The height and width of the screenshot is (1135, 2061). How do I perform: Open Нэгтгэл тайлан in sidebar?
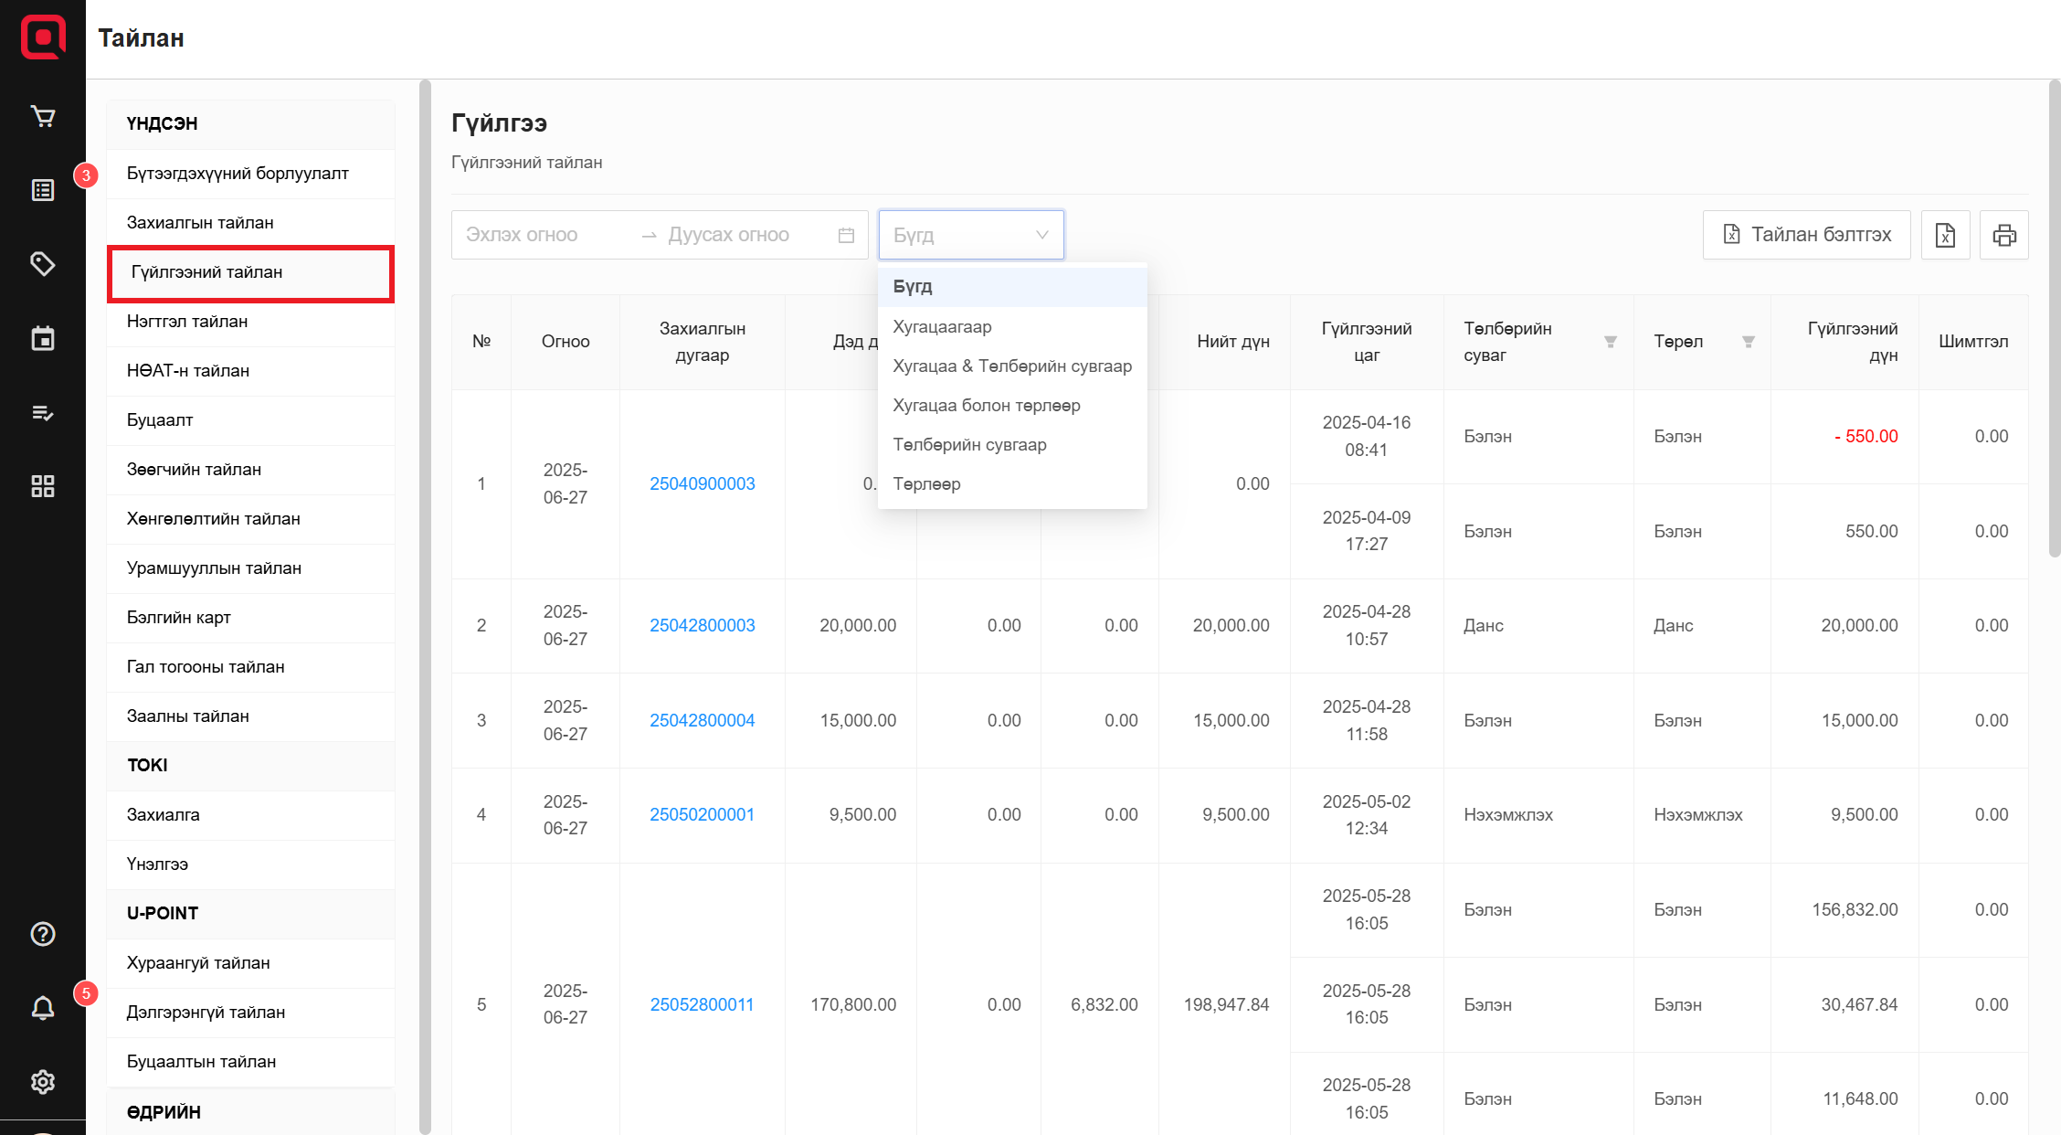(187, 322)
